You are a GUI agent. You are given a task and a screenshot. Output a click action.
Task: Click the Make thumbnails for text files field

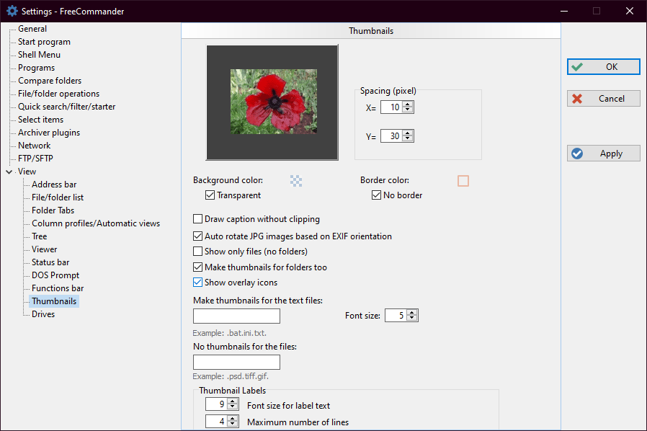coord(236,316)
